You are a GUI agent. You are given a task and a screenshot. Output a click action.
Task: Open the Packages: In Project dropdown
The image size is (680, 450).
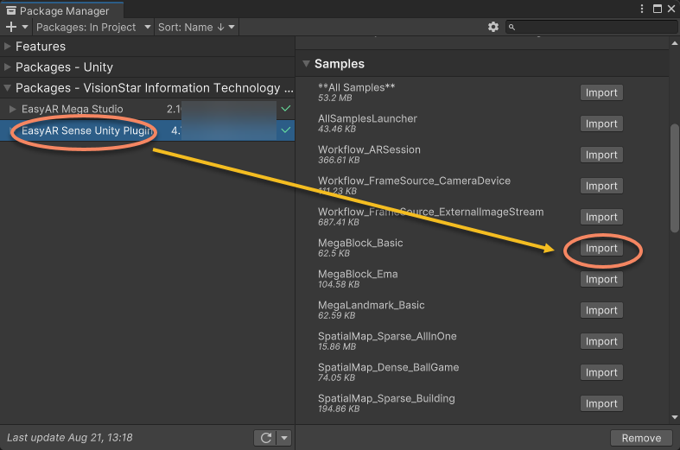[x=91, y=27]
